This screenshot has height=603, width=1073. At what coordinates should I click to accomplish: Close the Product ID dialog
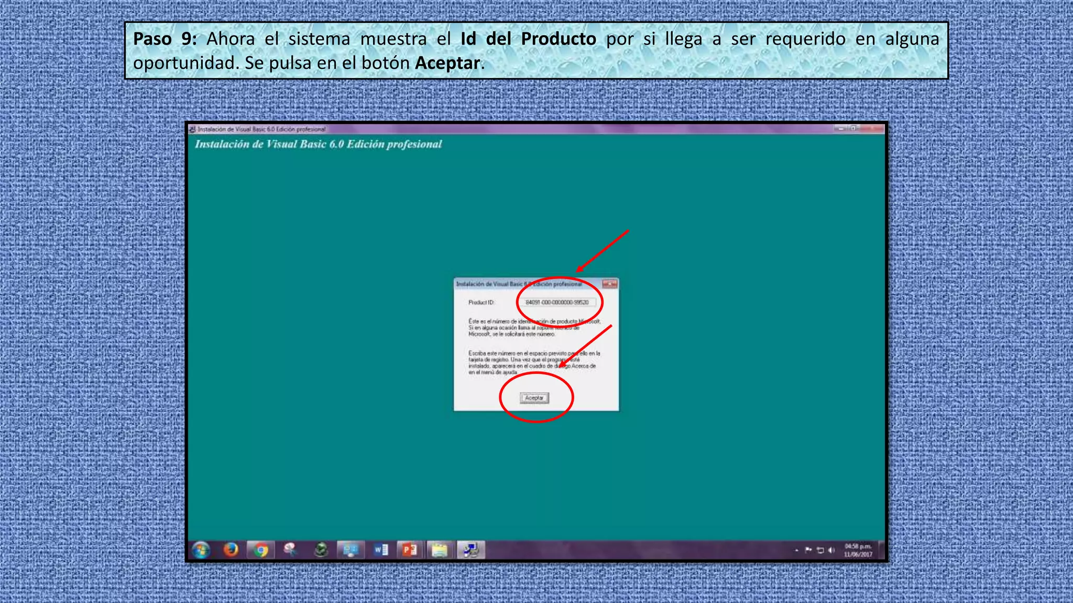(x=609, y=284)
